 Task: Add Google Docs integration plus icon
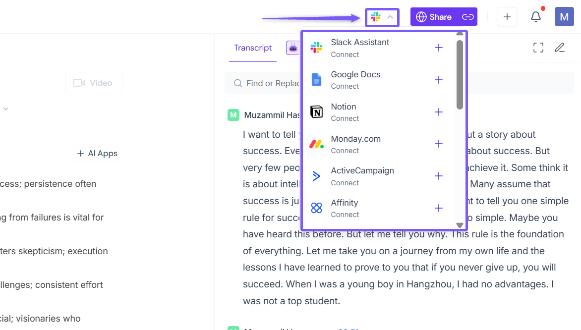coord(439,80)
